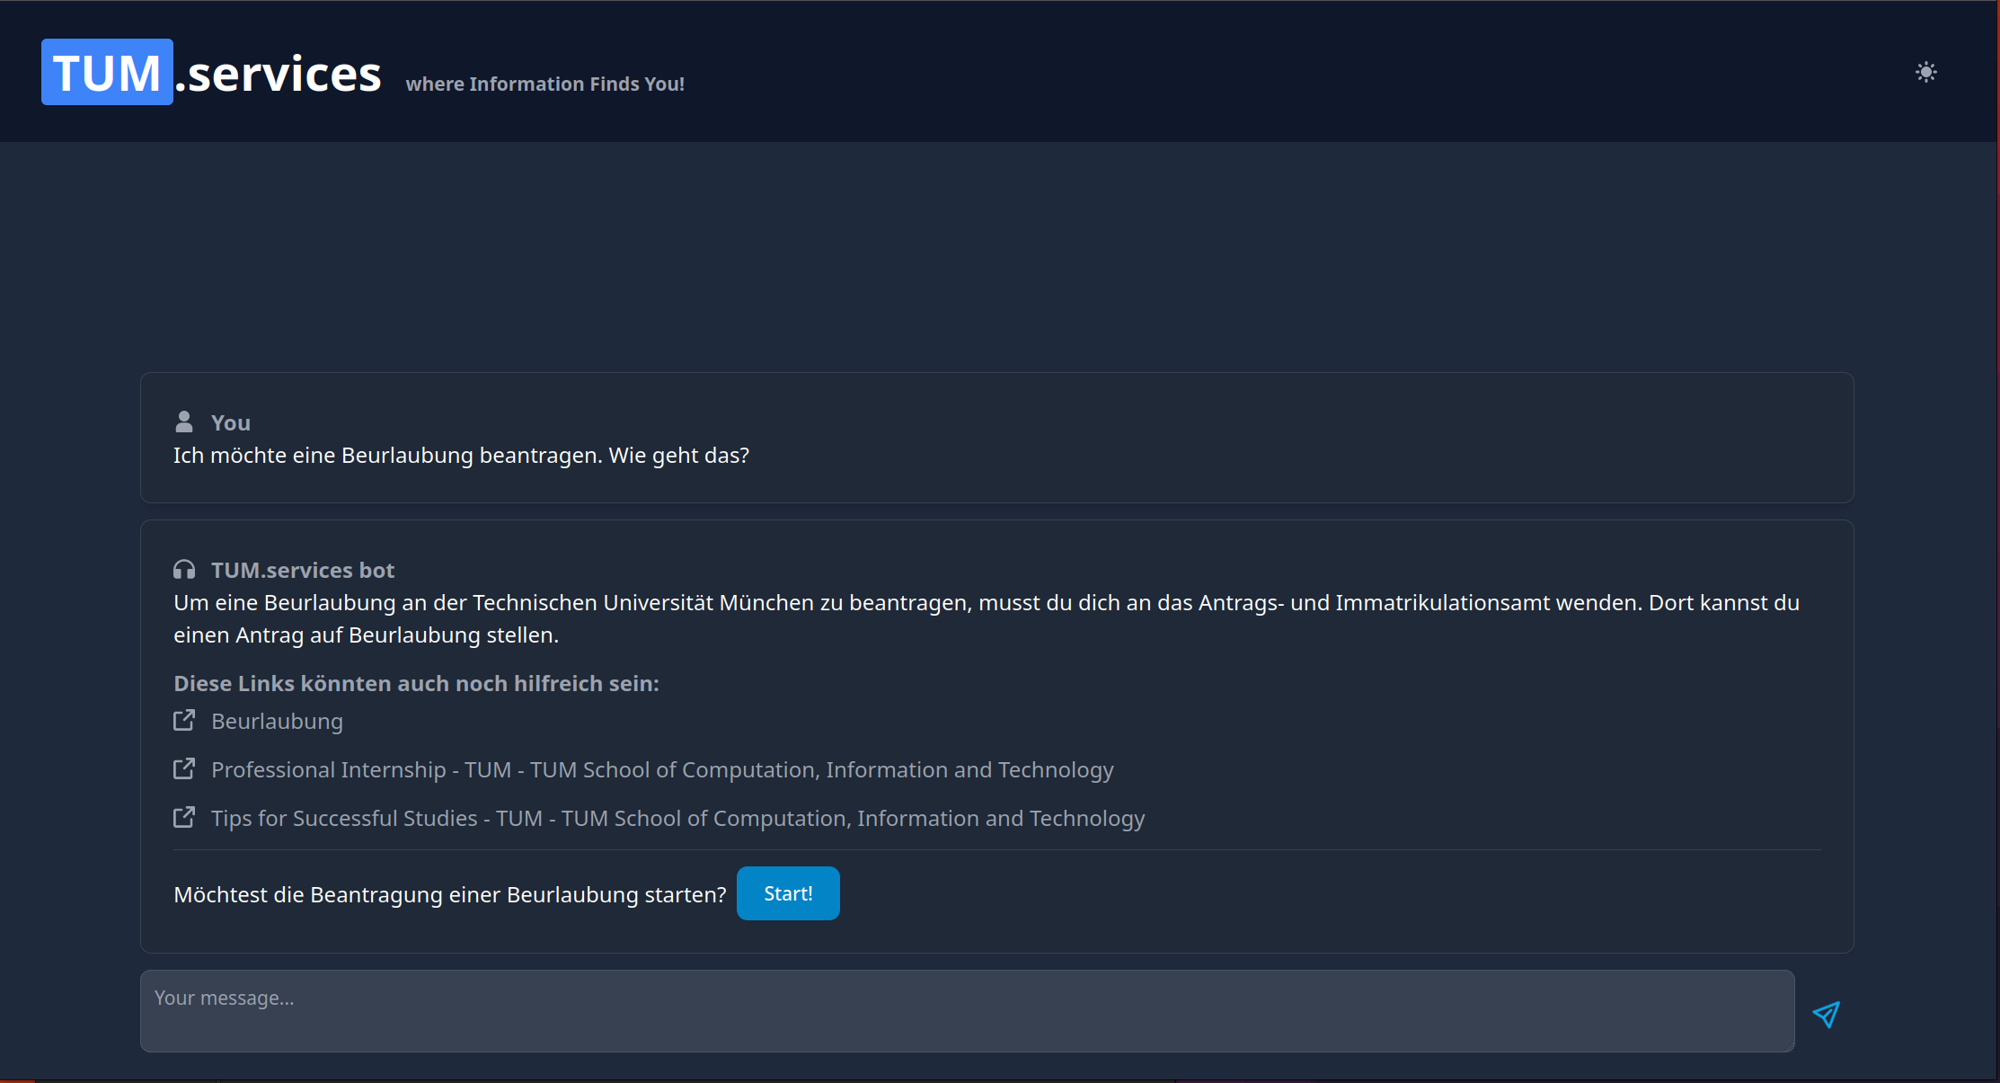Focus the Your message input field
Image resolution: width=2000 pixels, height=1083 pixels.
(966, 1010)
